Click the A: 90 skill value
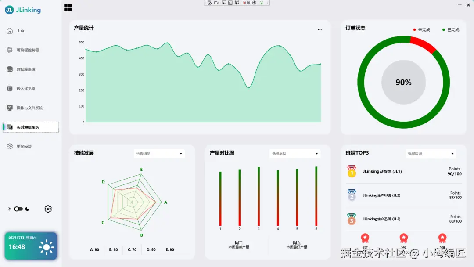The image size is (474, 267). 95,250
